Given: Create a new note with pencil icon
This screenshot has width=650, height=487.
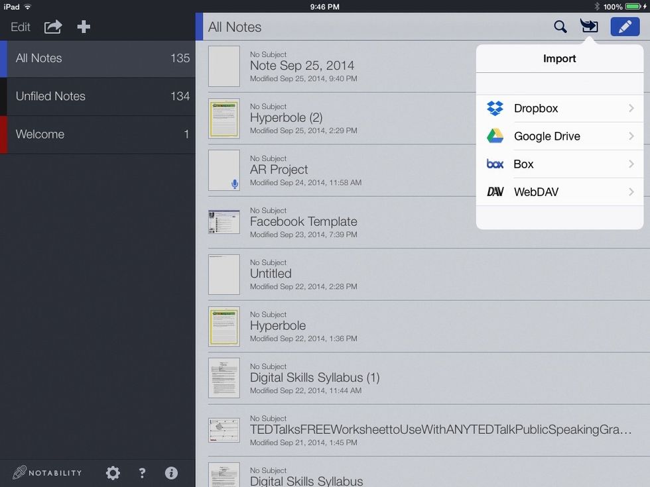Looking at the screenshot, I should tap(625, 27).
